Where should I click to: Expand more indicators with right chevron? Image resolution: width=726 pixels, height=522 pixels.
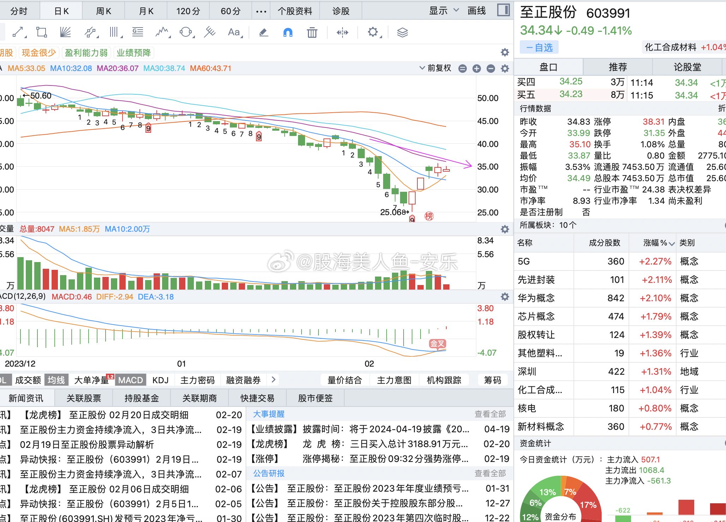(x=273, y=380)
